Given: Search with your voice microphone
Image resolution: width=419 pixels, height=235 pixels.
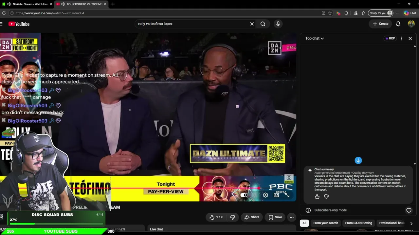Looking at the screenshot, I should point(278,24).
